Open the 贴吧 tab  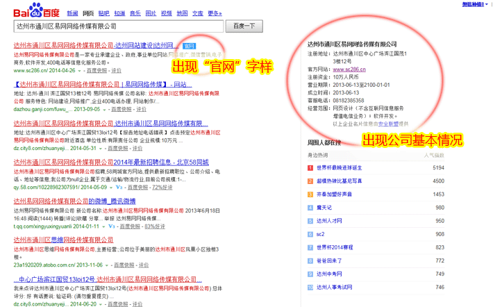click(x=103, y=13)
